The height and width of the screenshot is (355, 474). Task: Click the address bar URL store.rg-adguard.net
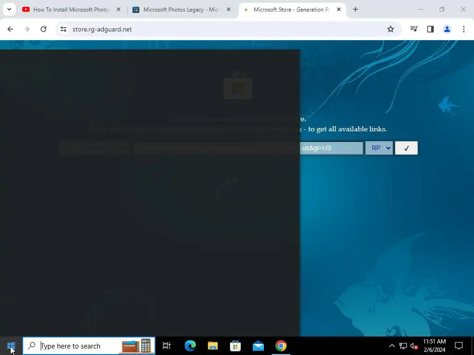(102, 29)
